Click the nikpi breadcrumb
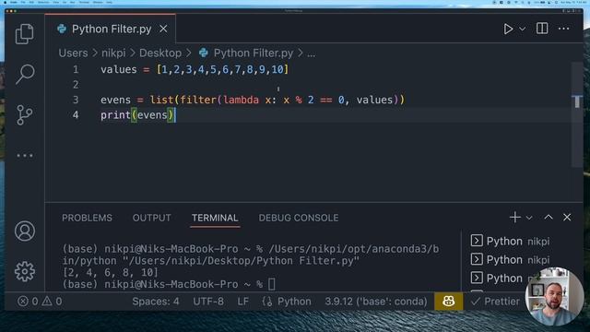 coord(113,53)
